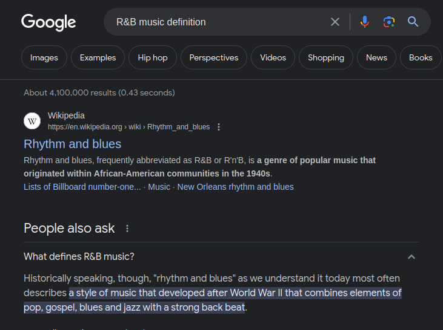Open the Perspectives filter
Image resolution: width=443 pixels, height=330 pixels.
214,57
